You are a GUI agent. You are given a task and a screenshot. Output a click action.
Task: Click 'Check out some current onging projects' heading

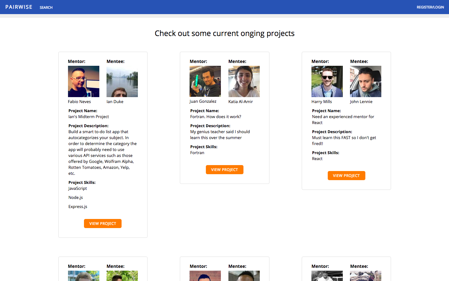225,33
